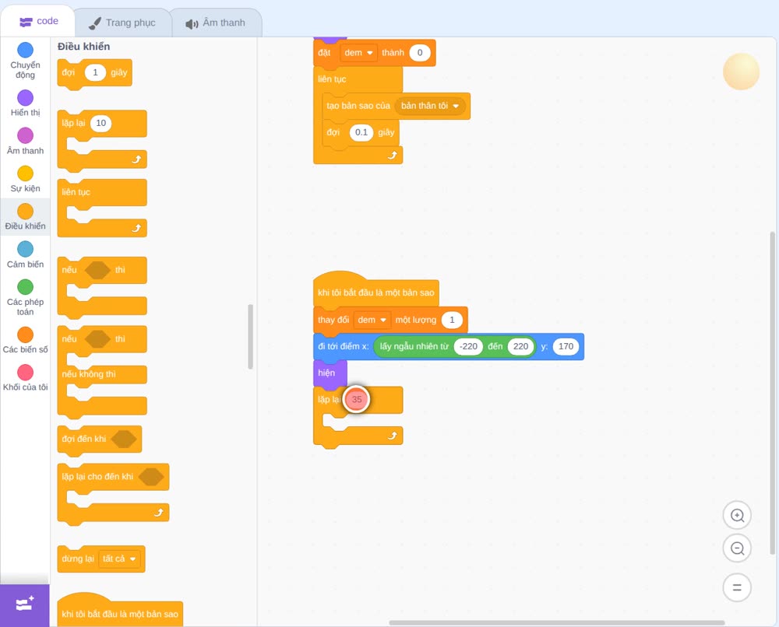Open the Trang phục tab
779x627 pixels.
click(x=122, y=23)
